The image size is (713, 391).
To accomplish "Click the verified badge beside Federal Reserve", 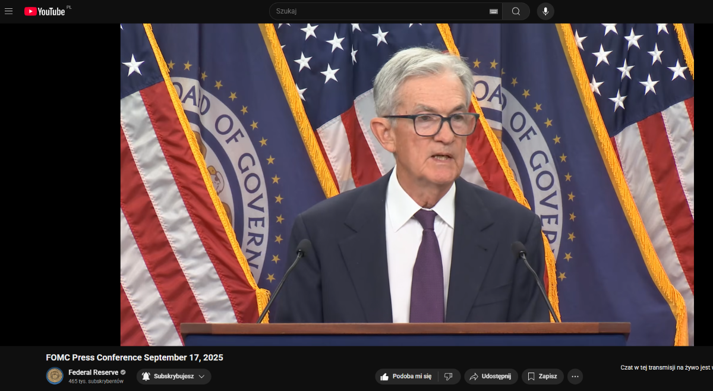I will click(123, 373).
